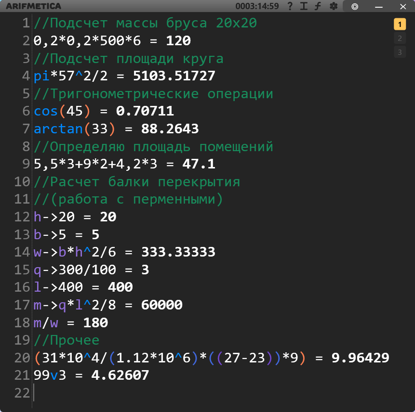Click the timer 0003:14:59 in title bar
Image resolution: width=415 pixels, height=412 pixels.
(257, 6)
